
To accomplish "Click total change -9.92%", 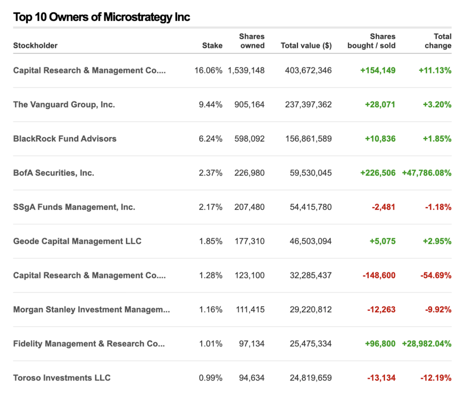I will click(x=438, y=310).
